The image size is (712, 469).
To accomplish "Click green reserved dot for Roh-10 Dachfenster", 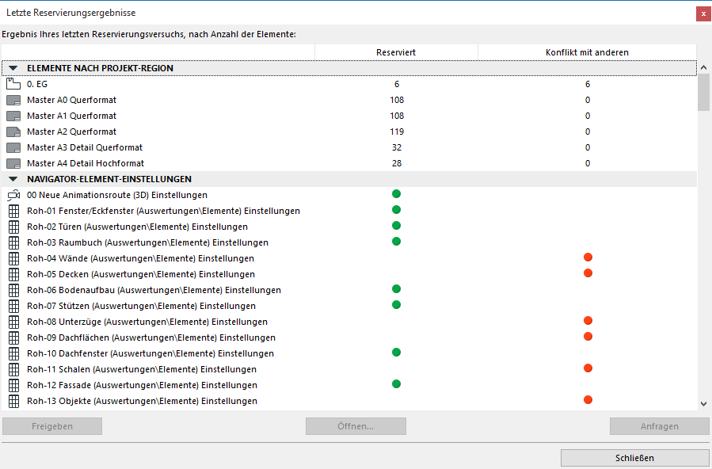I will tap(397, 353).
